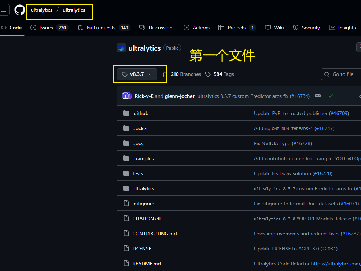Viewport: 361px width, 271px height.
Task: Open Rick-v-E author link
Action: [x=144, y=96]
